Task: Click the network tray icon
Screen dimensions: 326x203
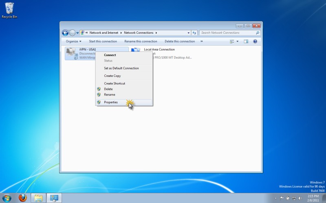Action: pos(294,198)
